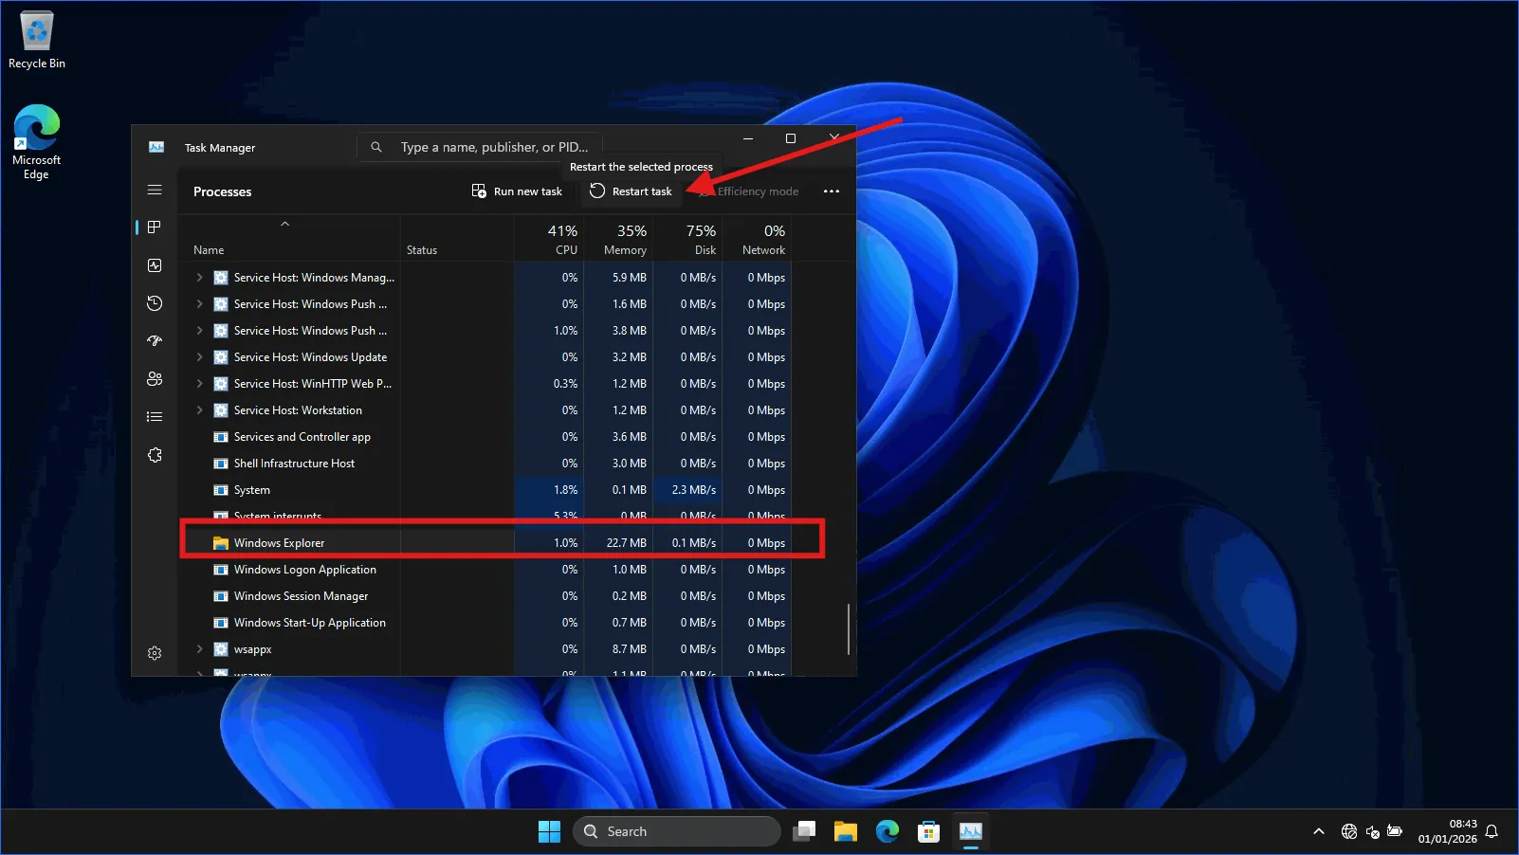Expand the Service Host: Windows Update entry
Image resolution: width=1519 pixels, height=855 pixels.
coord(199,357)
